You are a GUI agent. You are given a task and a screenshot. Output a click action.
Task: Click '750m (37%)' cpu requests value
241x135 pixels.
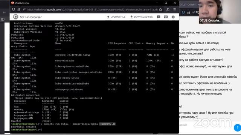49,106
